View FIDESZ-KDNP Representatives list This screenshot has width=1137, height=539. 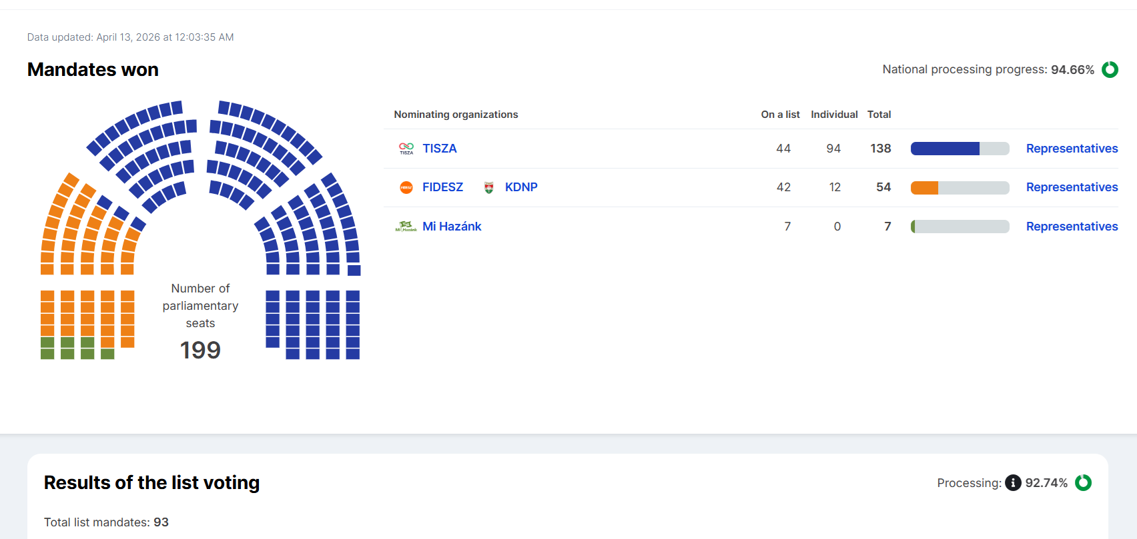(x=1072, y=187)
